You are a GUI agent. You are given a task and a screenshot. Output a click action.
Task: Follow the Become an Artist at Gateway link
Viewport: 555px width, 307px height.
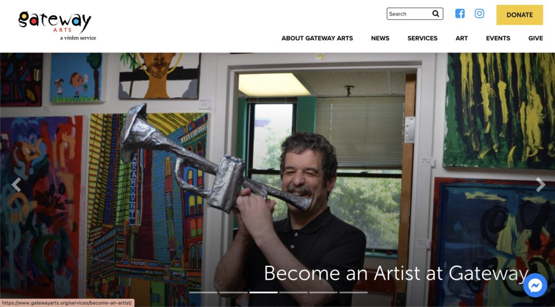click(x=396, y=273)
